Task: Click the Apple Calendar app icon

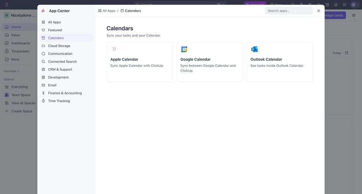Action: pos(114,49)
